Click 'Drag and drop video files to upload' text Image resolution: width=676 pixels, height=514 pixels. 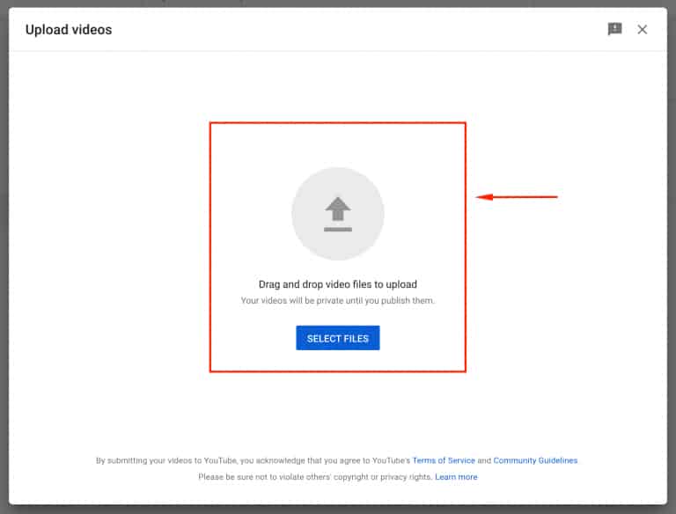[338, 284]
